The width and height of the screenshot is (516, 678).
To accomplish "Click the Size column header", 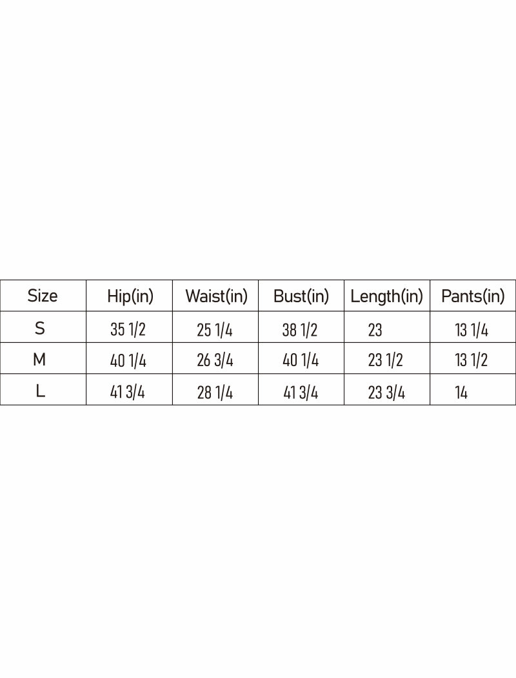I will click(x=43, y=296).
